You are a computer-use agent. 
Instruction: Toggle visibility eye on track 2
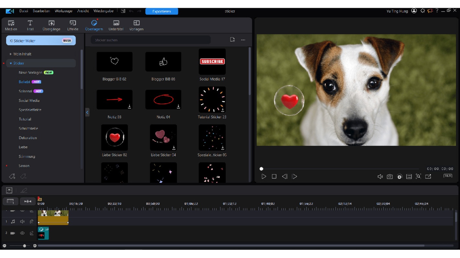pyautogui.click(x=22, y=233)
